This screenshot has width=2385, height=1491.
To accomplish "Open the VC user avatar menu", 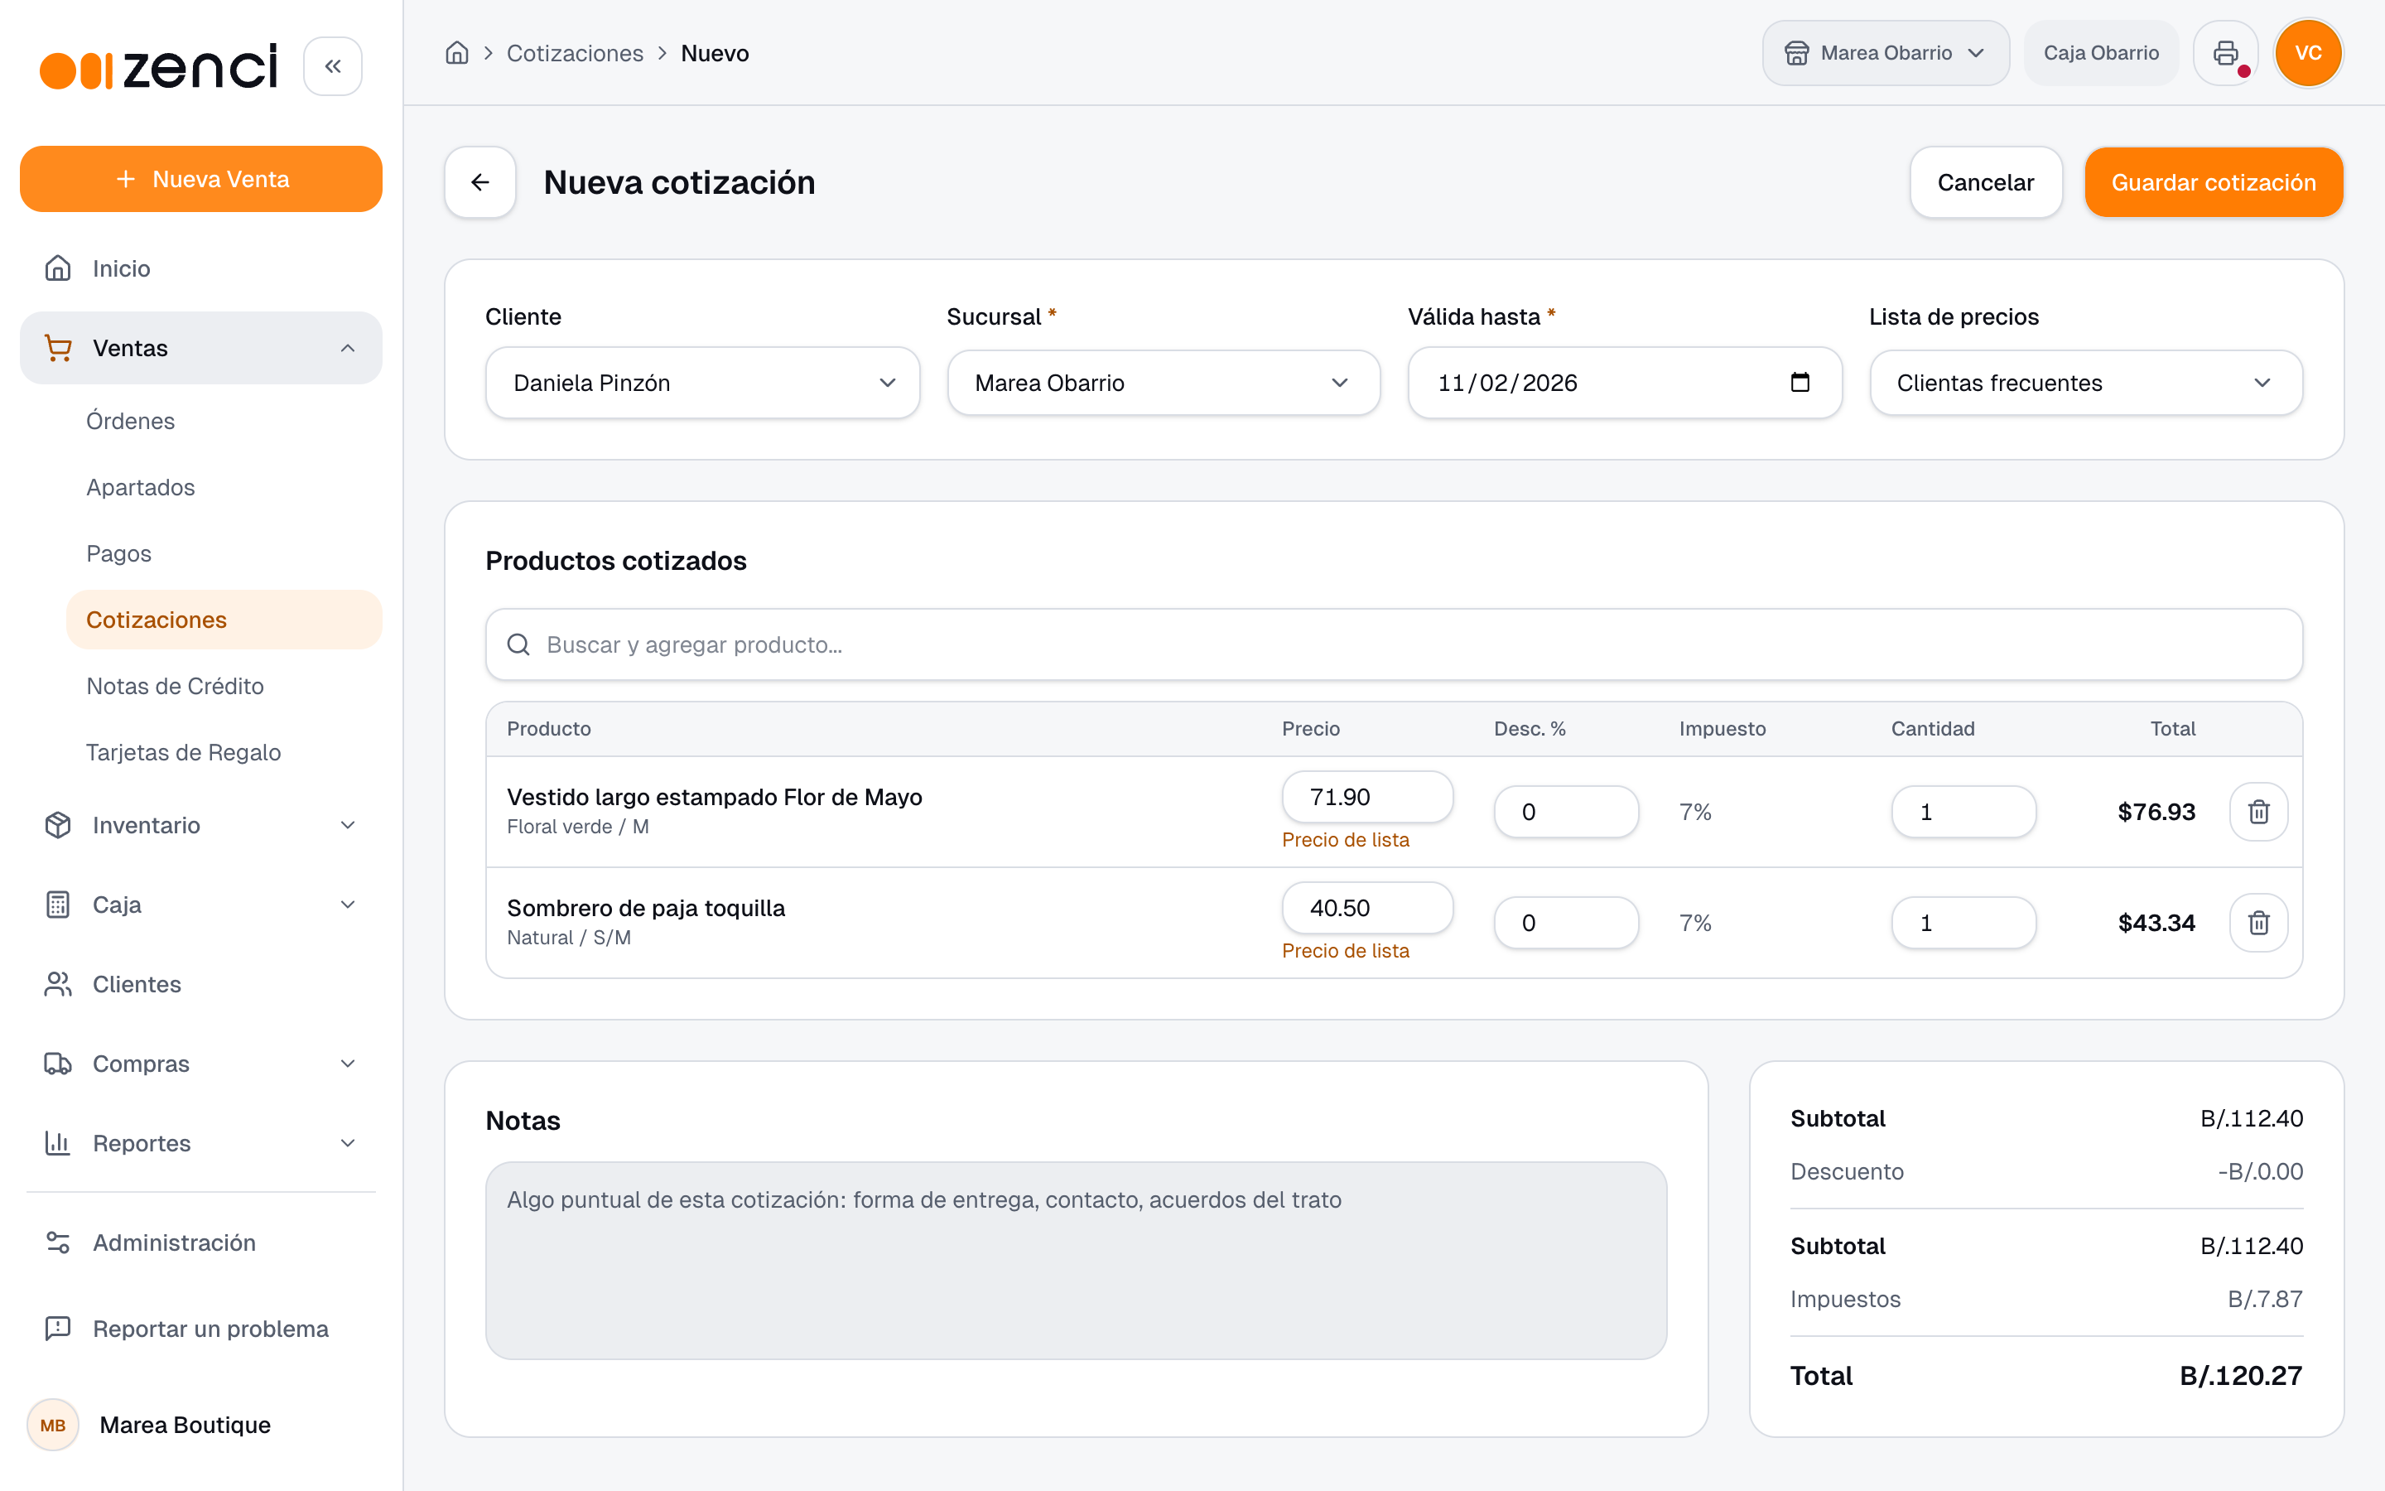I will tap(2308, 53).
